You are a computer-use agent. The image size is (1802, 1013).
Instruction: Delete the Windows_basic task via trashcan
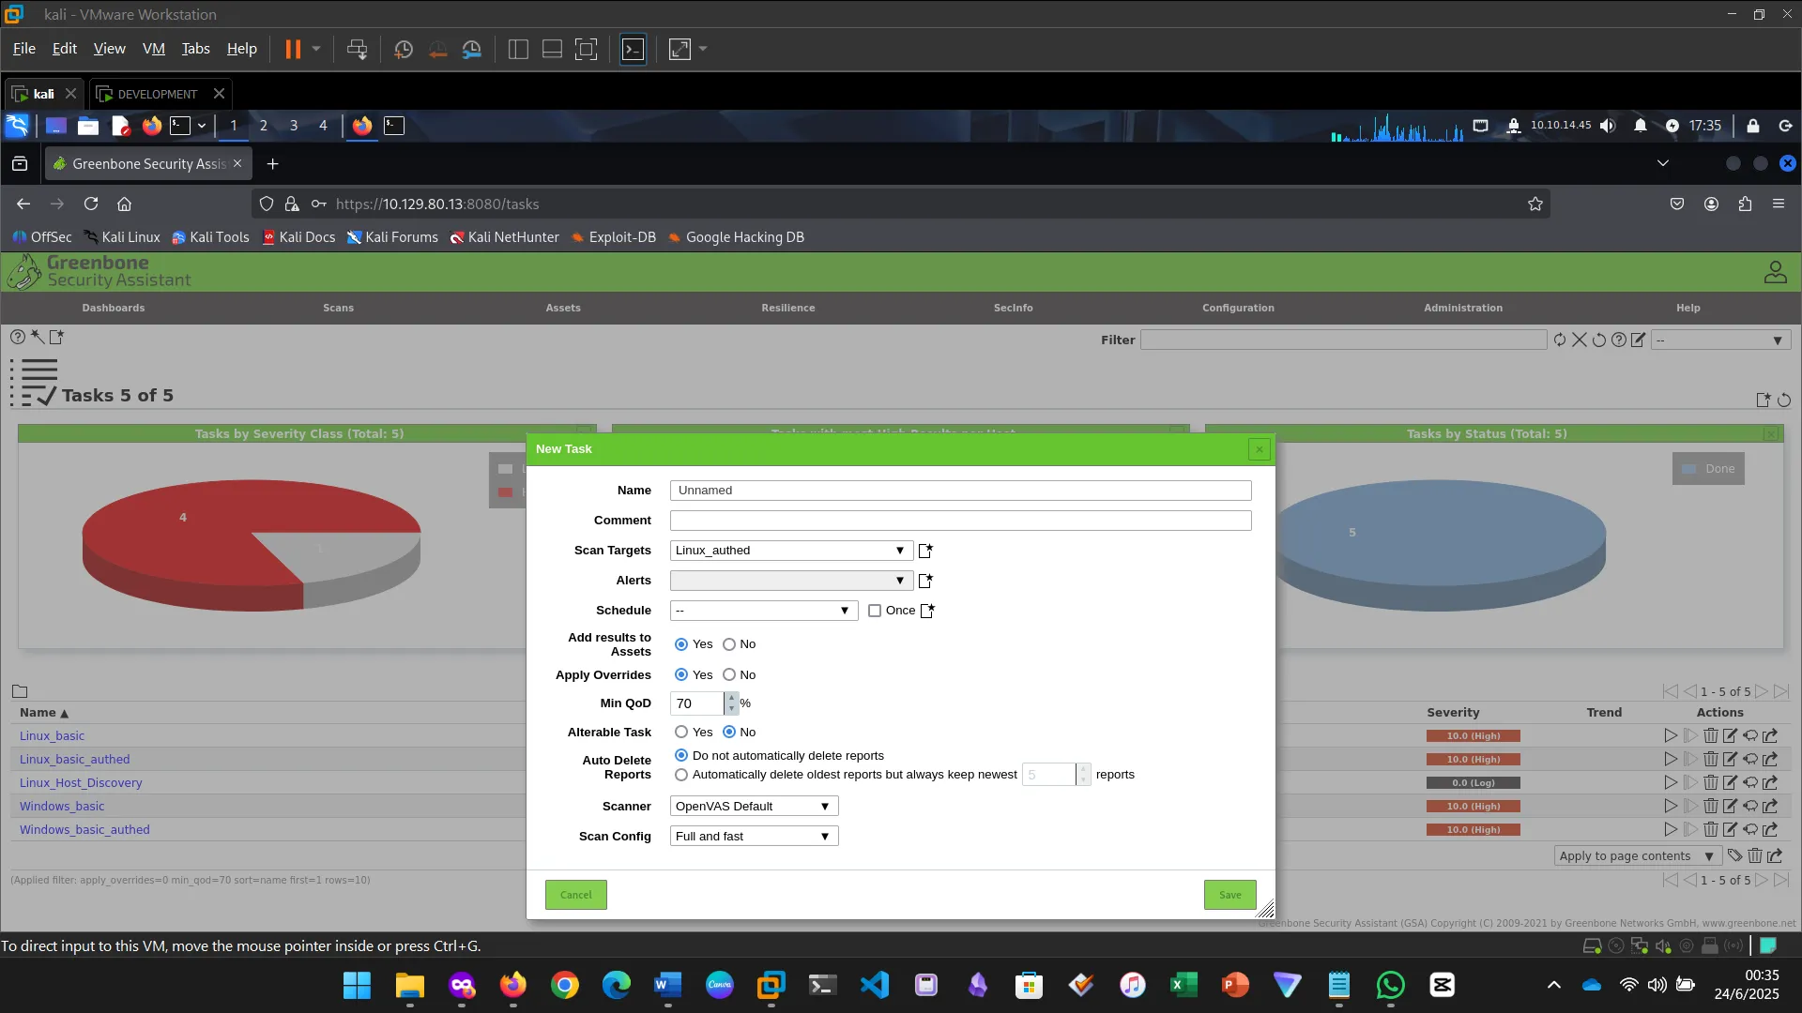click(1710, 807)
